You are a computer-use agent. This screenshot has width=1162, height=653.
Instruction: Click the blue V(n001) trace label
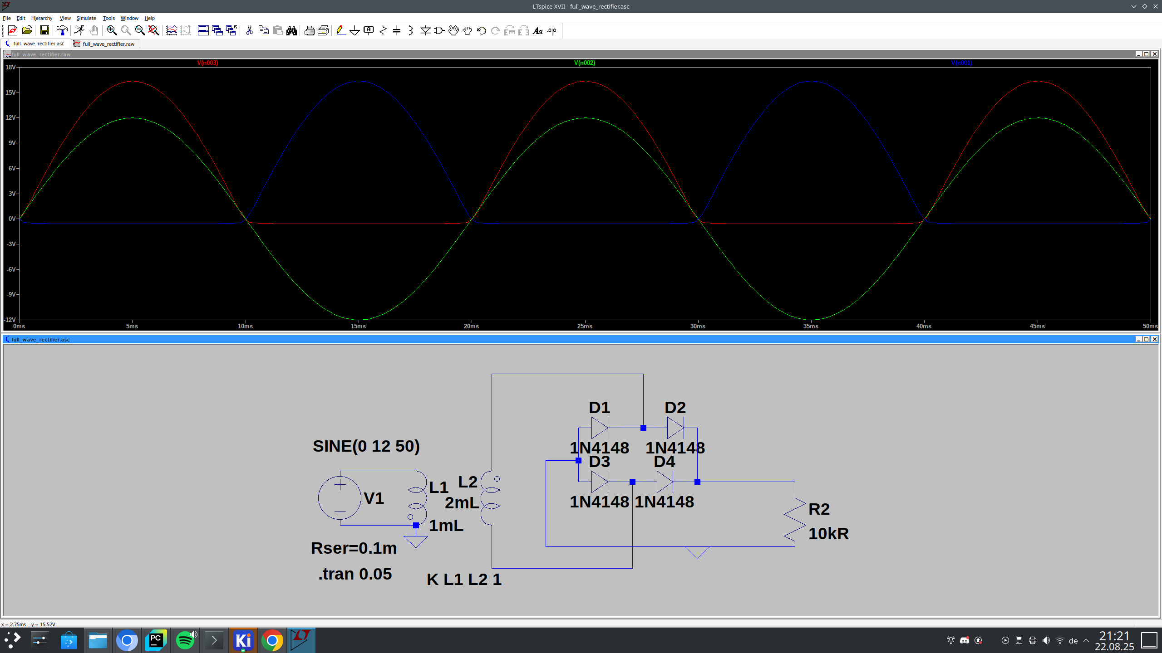coord(961,63)
